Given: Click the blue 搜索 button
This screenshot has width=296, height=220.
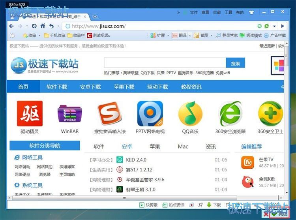Looking at the screenshot, I should 235,63.
